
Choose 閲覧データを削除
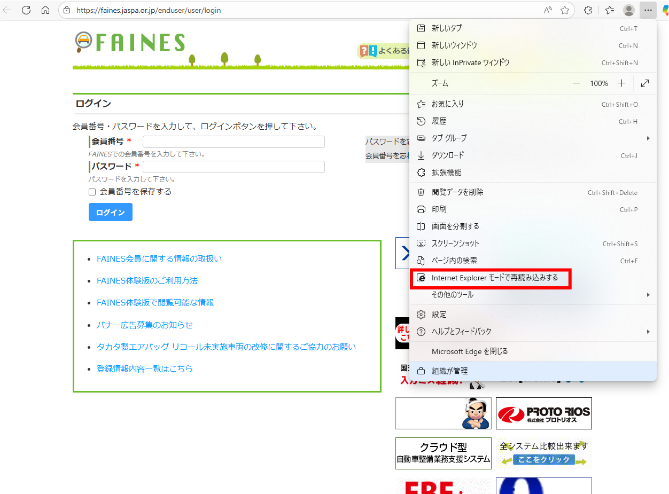[533, 192]
